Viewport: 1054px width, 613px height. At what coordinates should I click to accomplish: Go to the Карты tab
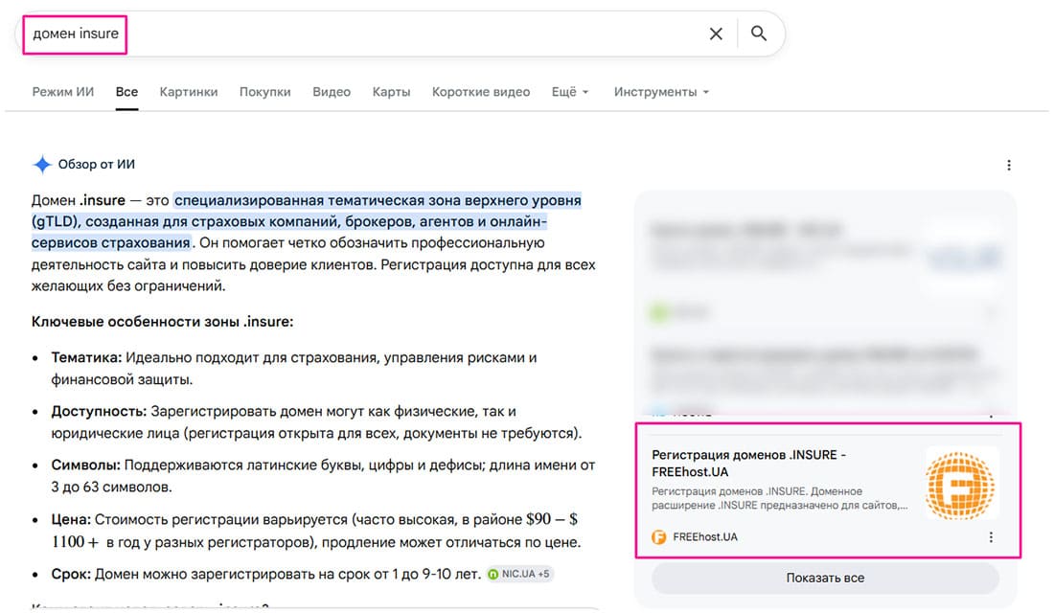[391, 92]
